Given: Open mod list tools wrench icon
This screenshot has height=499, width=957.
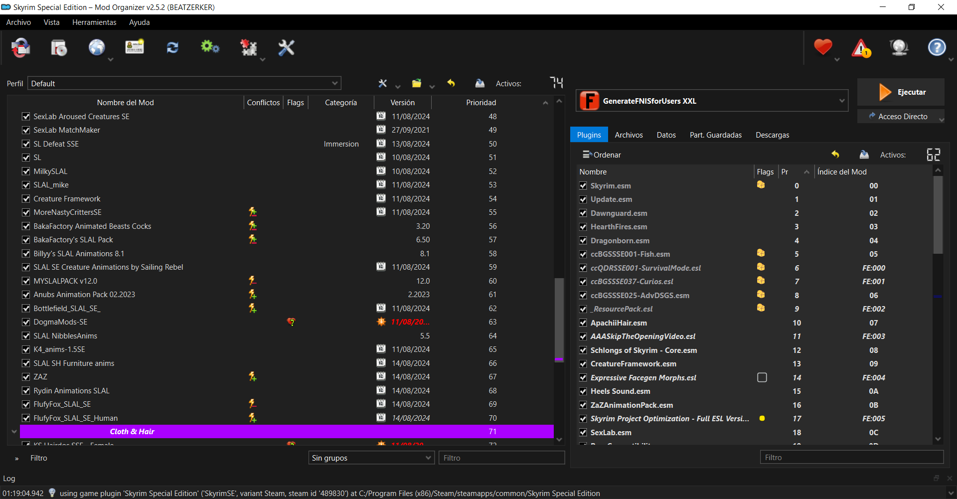Looking at the screenshot, I should tap(383, 83).
